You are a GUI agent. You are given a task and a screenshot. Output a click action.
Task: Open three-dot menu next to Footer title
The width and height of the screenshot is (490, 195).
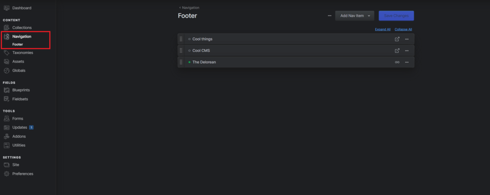pyautogui.click(x=329, y=16)
